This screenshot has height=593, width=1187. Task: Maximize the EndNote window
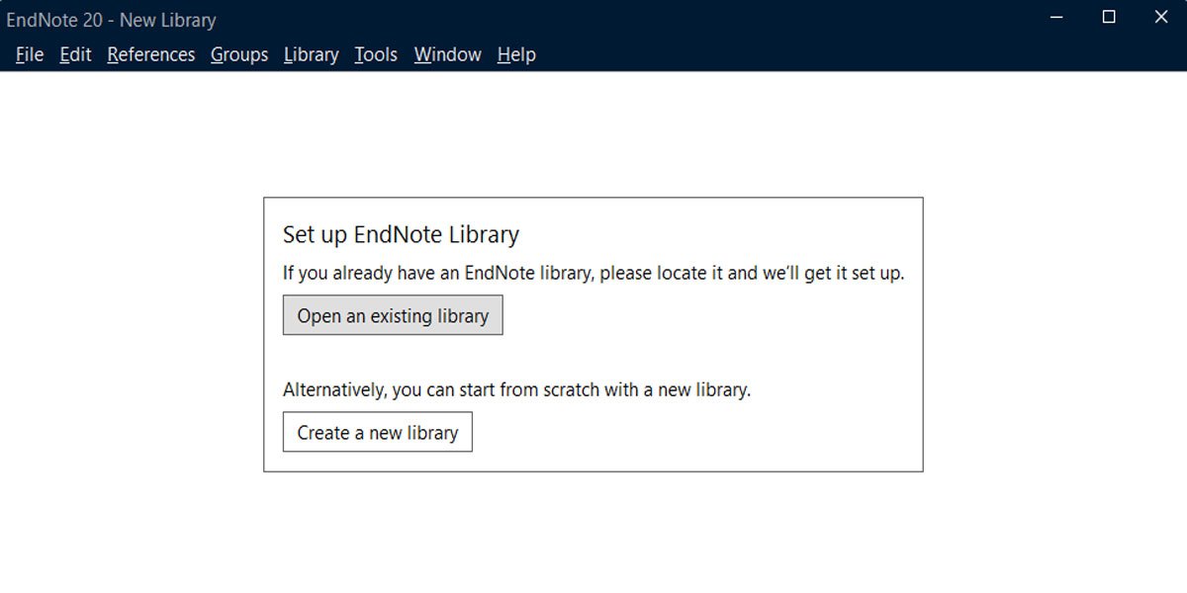coord(1107,18)
